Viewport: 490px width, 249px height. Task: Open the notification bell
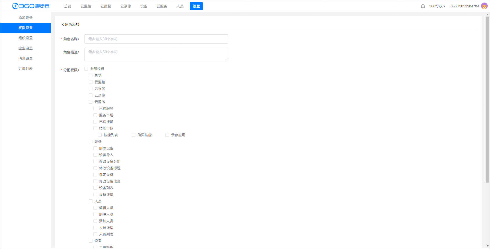[423, 6]
